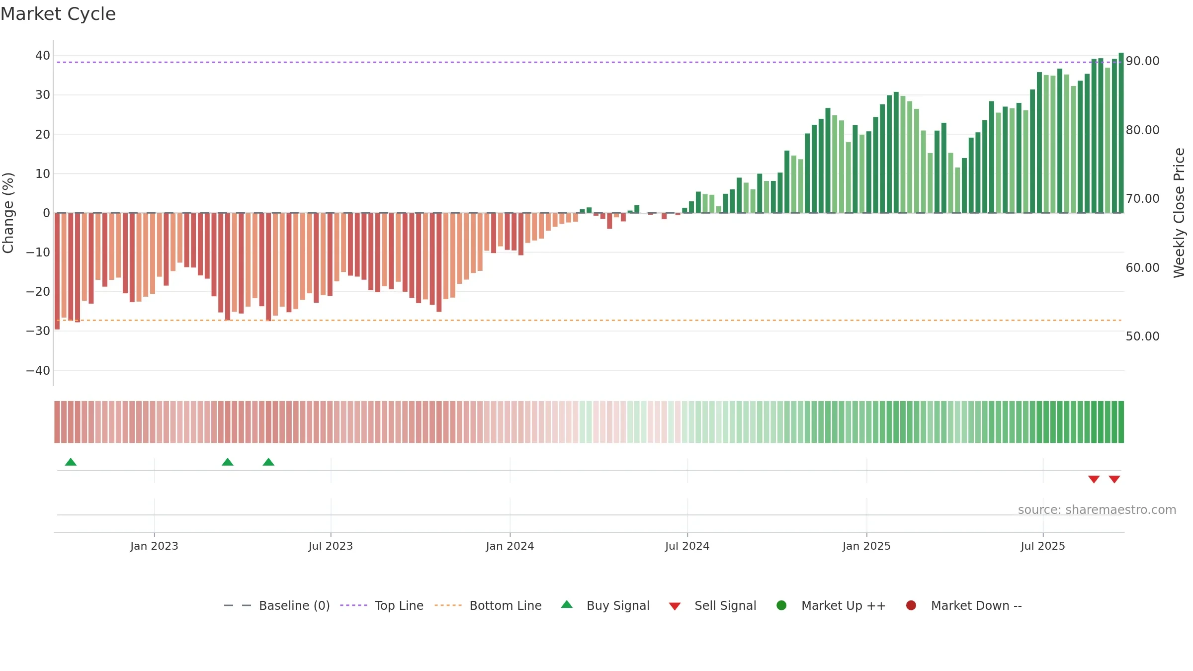Toggle the Market Down -- legend entry
The height and width of the screenshot is (671, 1193).
coord(964,605)
